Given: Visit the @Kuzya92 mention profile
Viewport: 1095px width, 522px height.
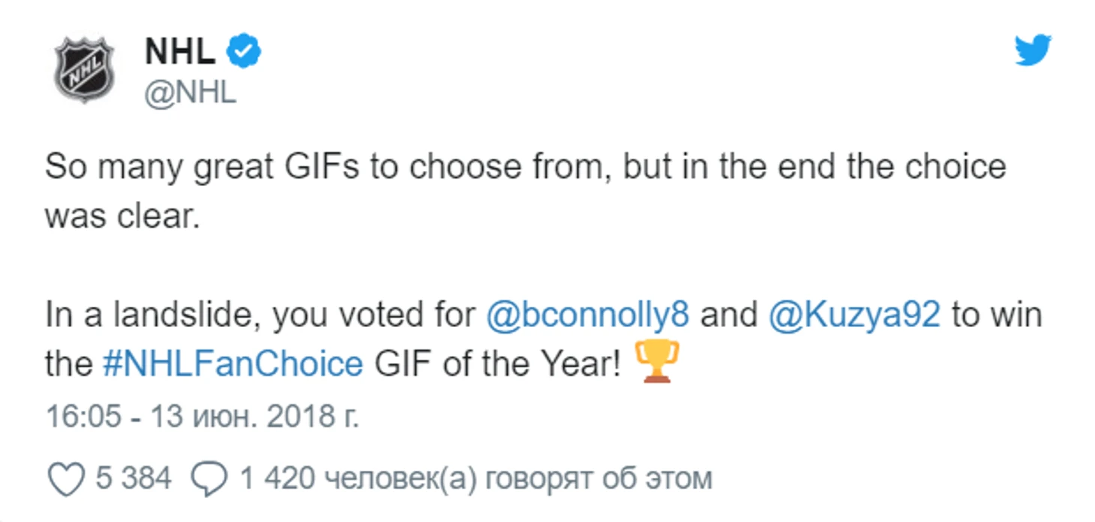Looking at the screenshot, I should pos(853,315).
